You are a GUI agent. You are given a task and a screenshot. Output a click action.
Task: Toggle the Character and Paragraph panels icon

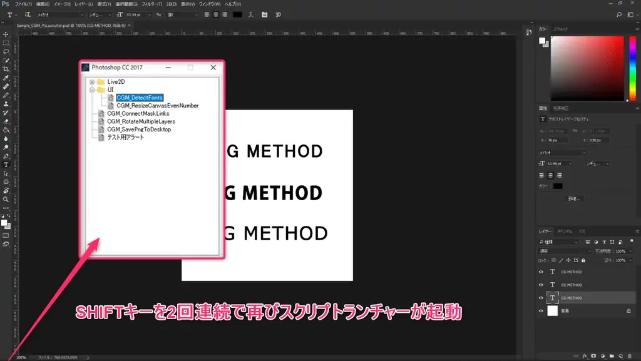[265, 14]
